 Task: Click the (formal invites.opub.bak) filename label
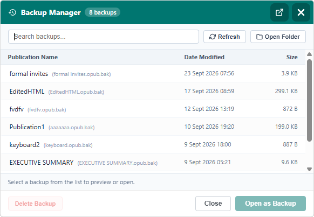point(81,74)
